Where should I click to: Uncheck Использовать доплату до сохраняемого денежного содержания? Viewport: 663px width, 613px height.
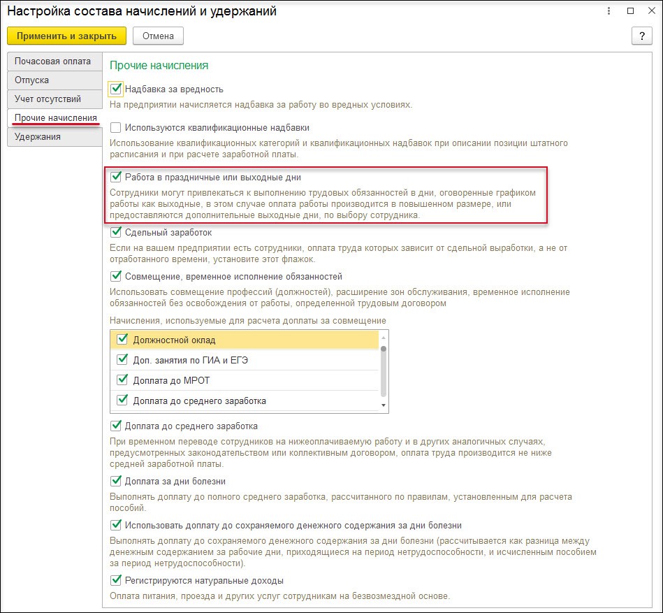point(115,525)
